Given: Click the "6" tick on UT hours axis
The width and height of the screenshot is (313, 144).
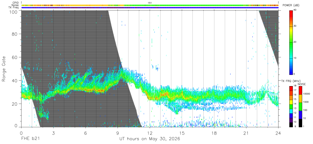Looking at the screenshot, I should (x=86, y=133).
